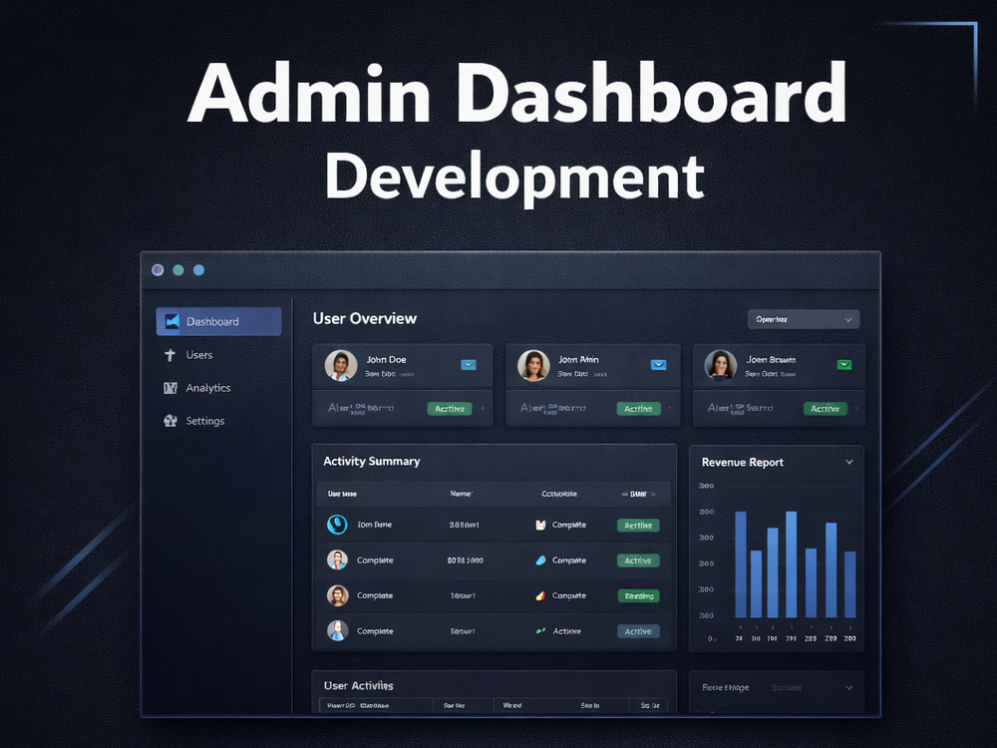Click the purple window control dot

point(158,270)
